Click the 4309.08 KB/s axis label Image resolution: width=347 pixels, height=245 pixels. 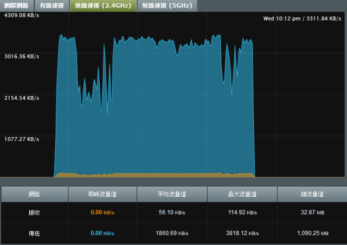(22, 15)
